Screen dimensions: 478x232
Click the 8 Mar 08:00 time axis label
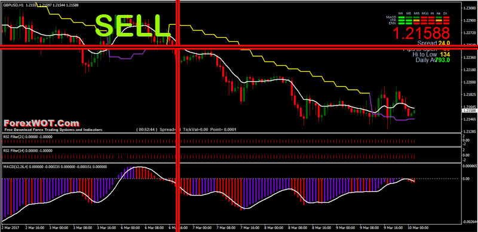[x=297, y=228]
